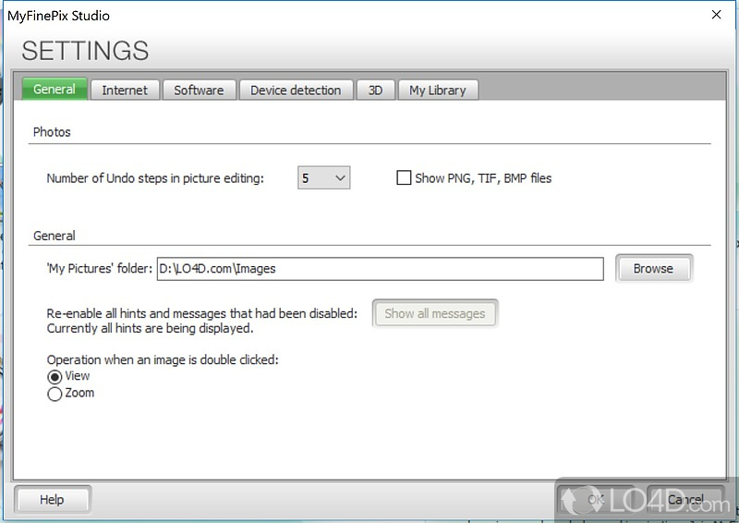Open the 3D settings tab

[x=375, y=90]
